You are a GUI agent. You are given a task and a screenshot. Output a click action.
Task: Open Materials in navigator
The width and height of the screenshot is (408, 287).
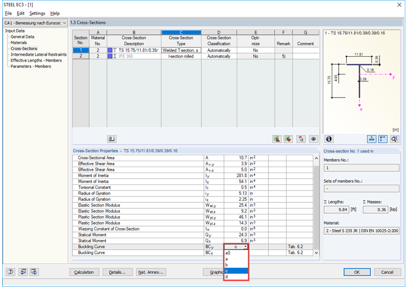click(x=19, y=43)
